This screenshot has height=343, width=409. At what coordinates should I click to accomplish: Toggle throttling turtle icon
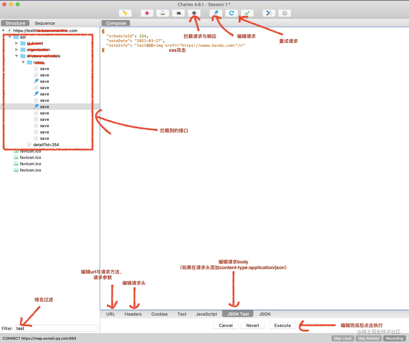coord(179,13)
